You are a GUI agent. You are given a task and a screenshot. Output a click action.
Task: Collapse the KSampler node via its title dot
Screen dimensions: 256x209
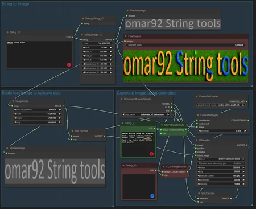click(197, 140)
